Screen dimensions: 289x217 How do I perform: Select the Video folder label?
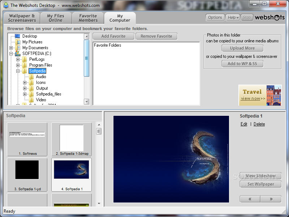[41, 100]
